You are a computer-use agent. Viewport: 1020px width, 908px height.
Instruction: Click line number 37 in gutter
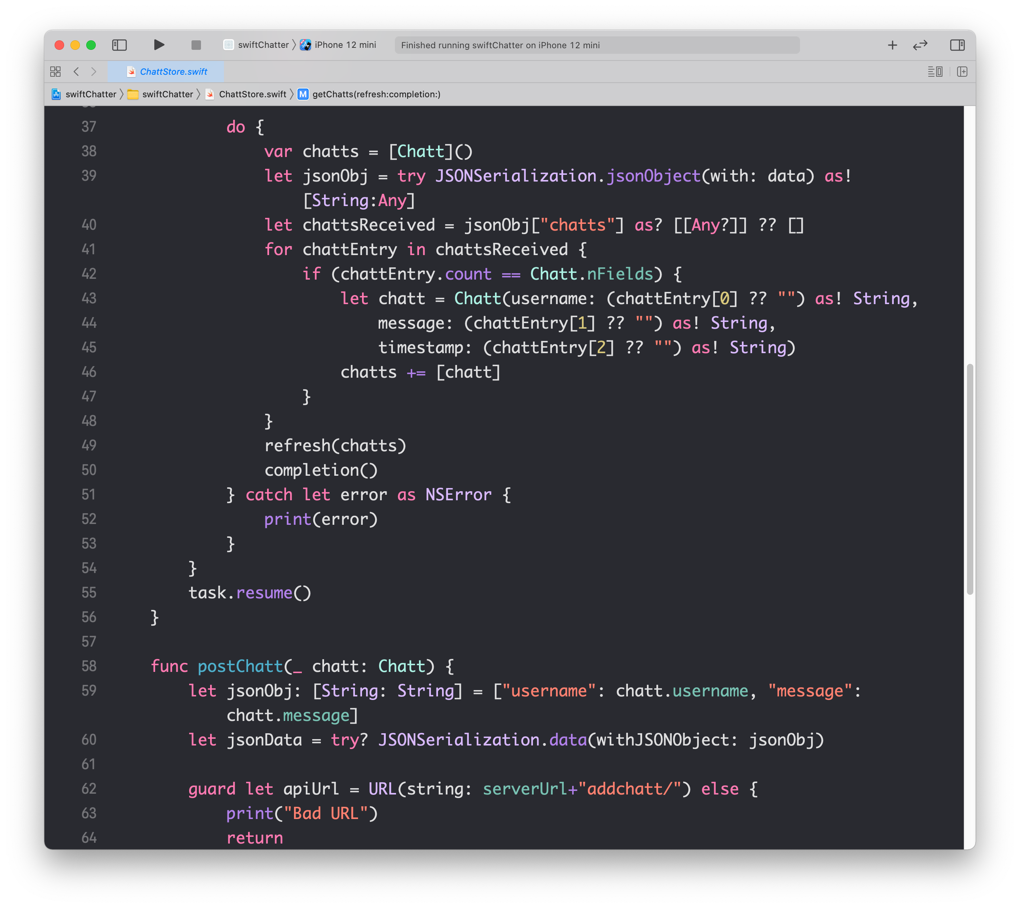(x=89, y=127)
